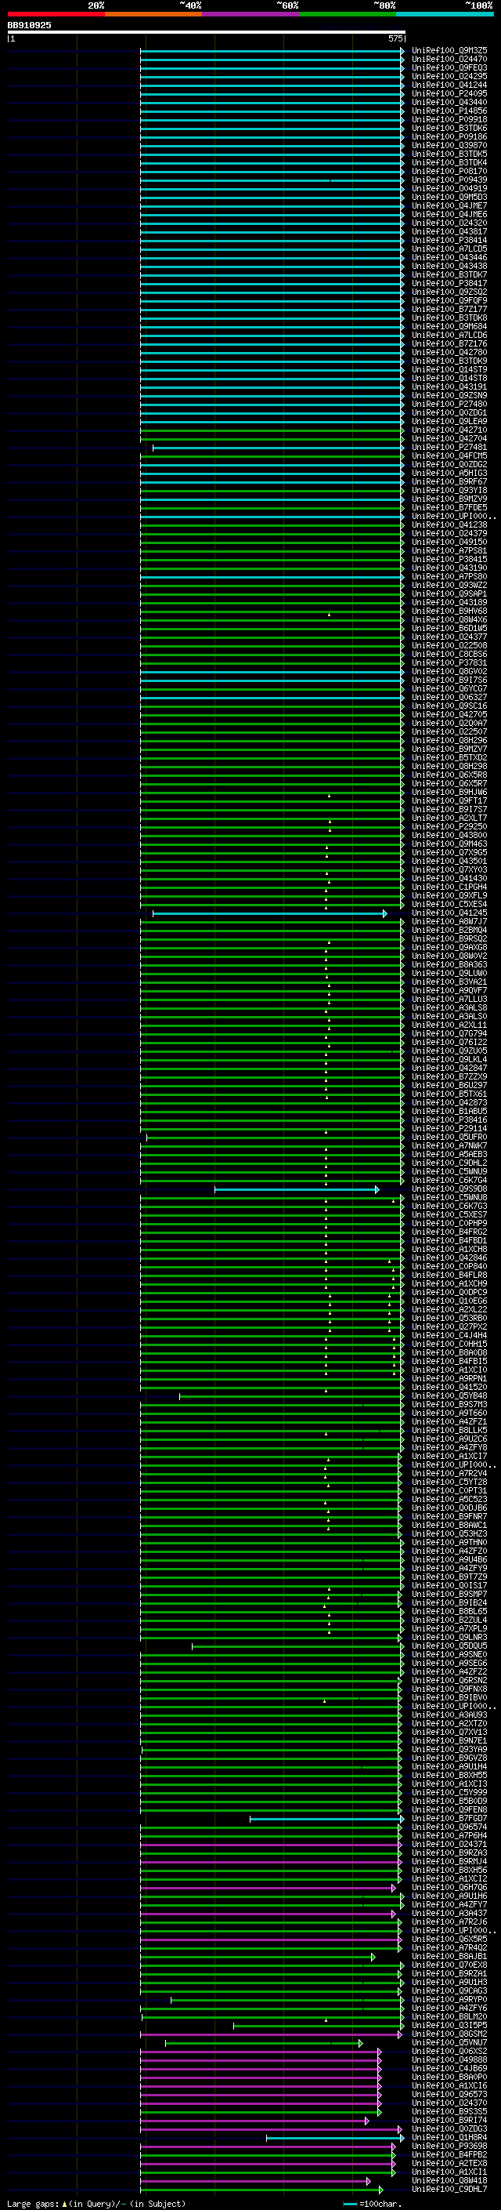The width and height of the screenshot is (501, 2210).
Task: Choose the UniRef100_Q9M5D3 entry
Action: coord(449,198)
